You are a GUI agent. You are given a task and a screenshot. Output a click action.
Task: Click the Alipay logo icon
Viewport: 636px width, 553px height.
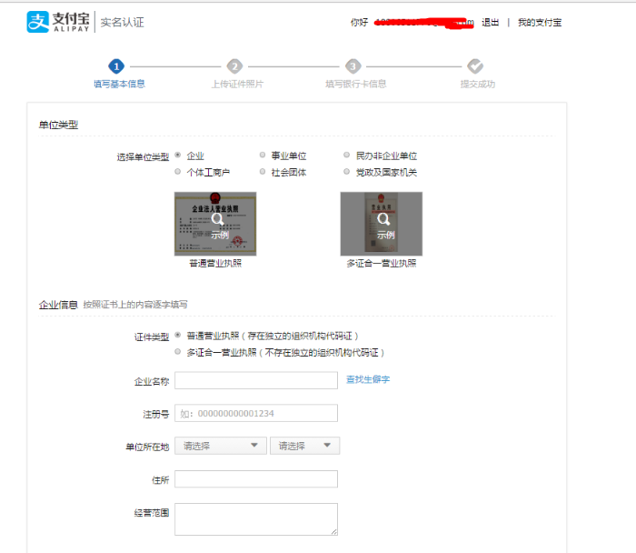pyautogui.click(x=38, y=22)
